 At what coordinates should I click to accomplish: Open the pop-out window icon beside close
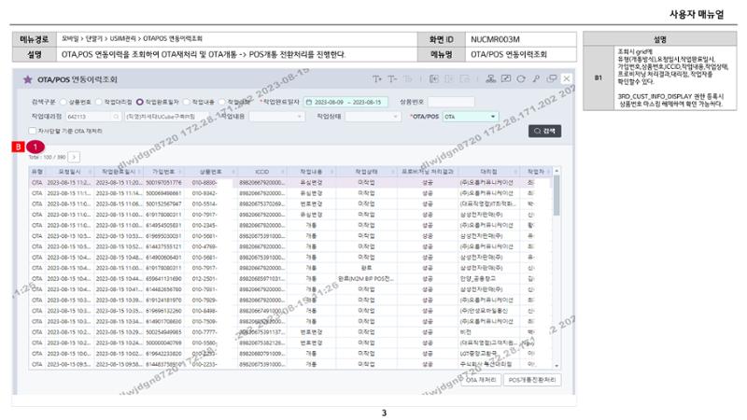point(552,79)
